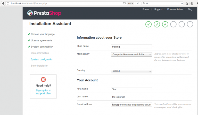Open the Documentation header link

tap(175, 9)
